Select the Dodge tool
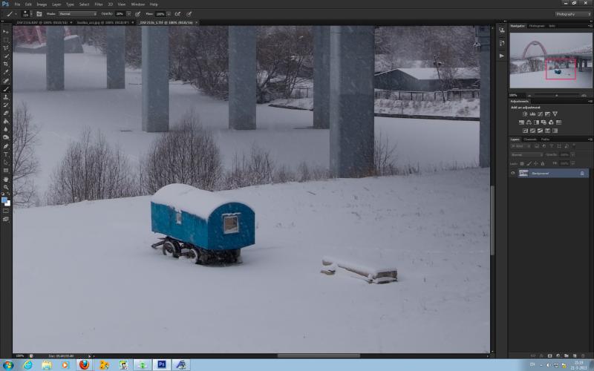Viewport: 594px width, 371px height. click(x=6, y=137)
